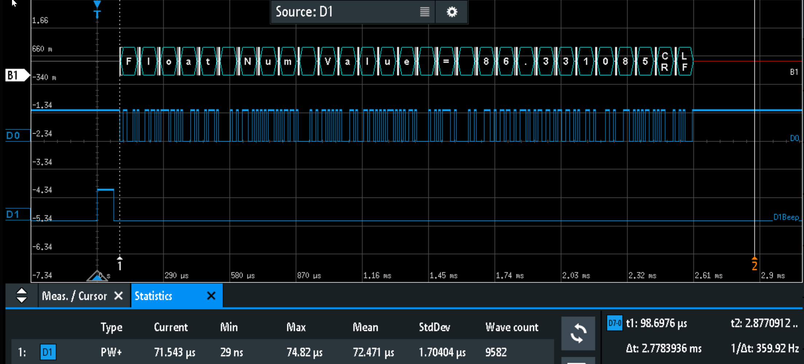Image resolution: width=804 pixels, height=364 pixels.
Task: Click the up-down arrows panel handle icon
Action: 21,296
